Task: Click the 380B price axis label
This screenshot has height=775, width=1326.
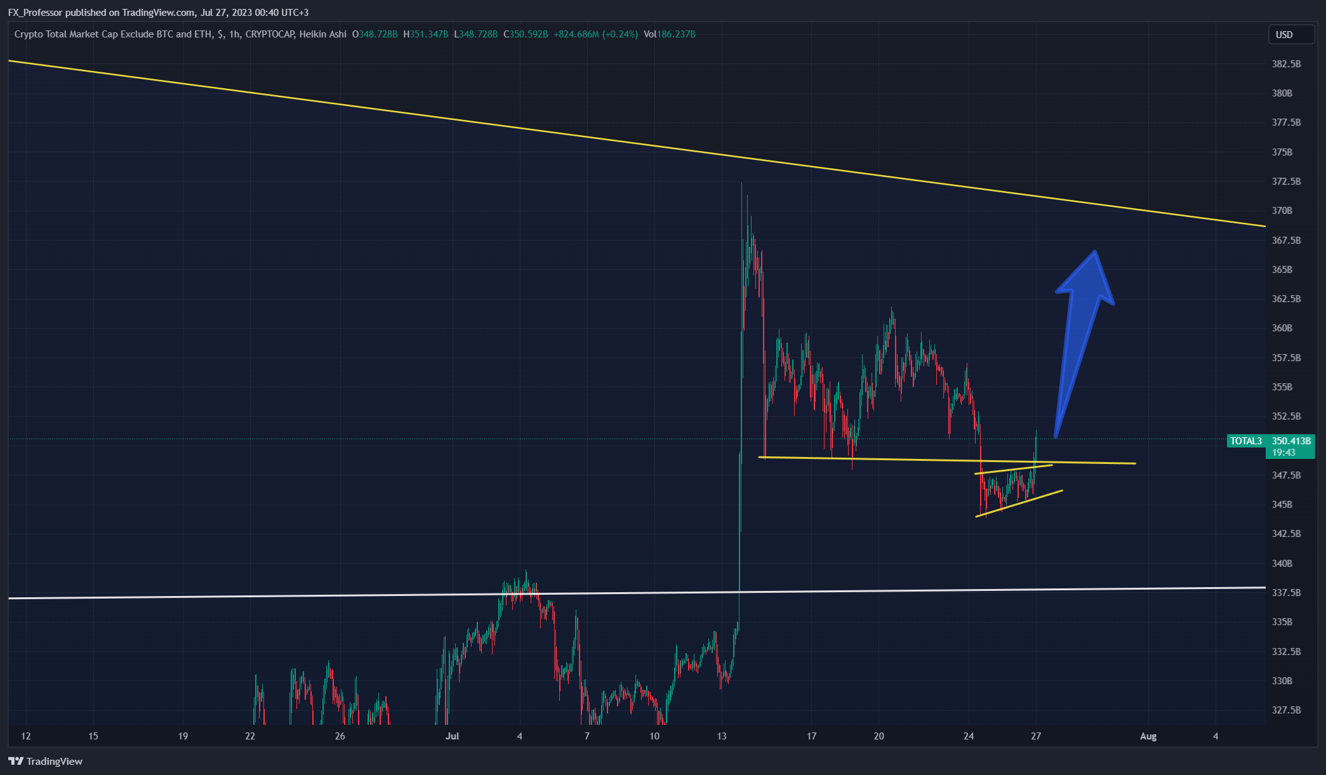Action: [x=1282, y=93]
